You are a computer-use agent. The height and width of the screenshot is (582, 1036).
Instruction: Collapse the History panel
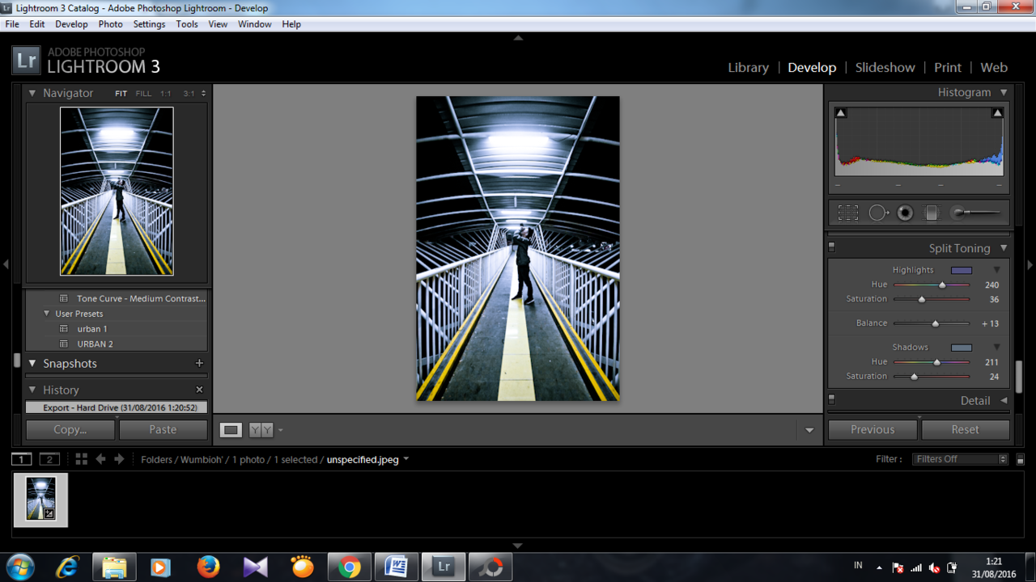32,390
